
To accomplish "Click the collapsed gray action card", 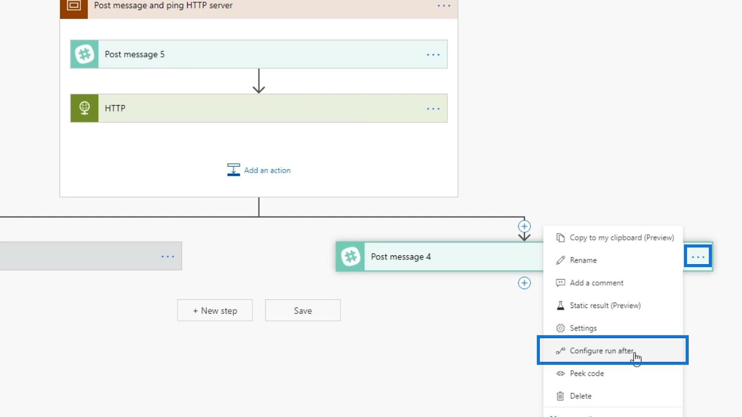I will click(x=91, y=256).
